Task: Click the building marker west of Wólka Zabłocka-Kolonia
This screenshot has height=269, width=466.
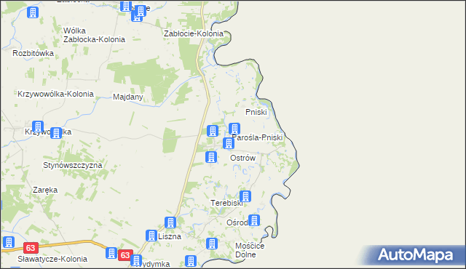Action: (33, 12)
